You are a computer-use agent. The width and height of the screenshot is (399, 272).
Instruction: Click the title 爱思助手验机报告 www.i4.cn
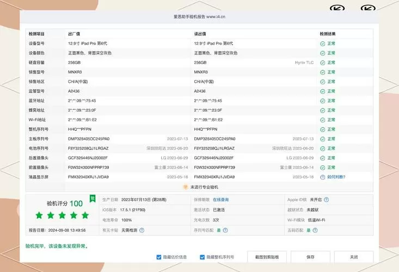click(199, 16)
